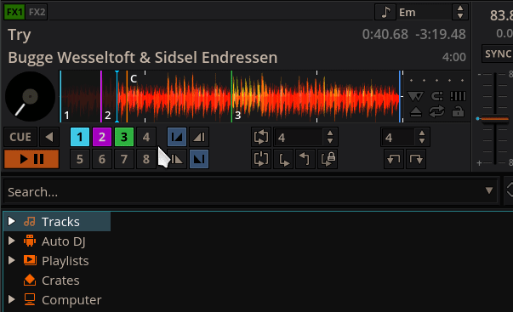Expand the Tracks tree item
The width and height of the screenshot is (513, 312).
tap(11, 221)
